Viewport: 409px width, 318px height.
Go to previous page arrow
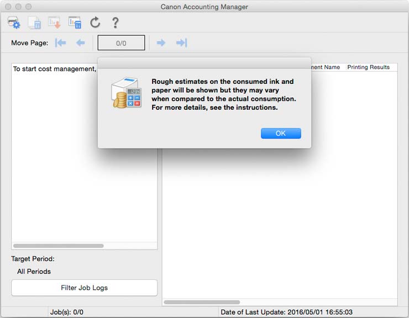(81, 43)
